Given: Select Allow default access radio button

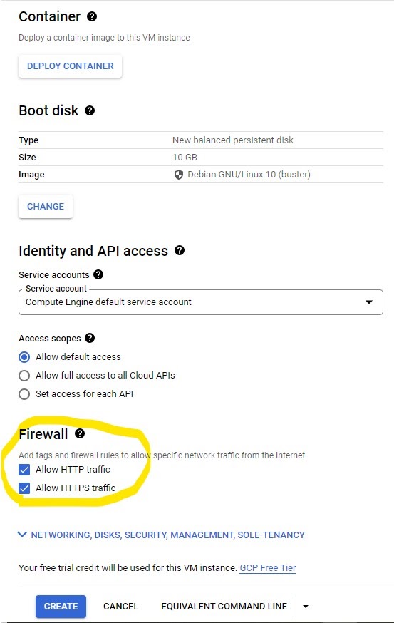Looking at the screenshot, I should [x=24, y=357].
